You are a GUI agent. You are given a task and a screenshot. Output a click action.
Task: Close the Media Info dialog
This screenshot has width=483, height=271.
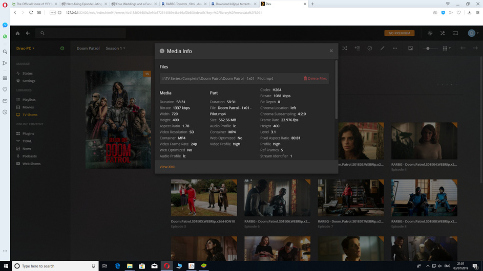point(331,51)
